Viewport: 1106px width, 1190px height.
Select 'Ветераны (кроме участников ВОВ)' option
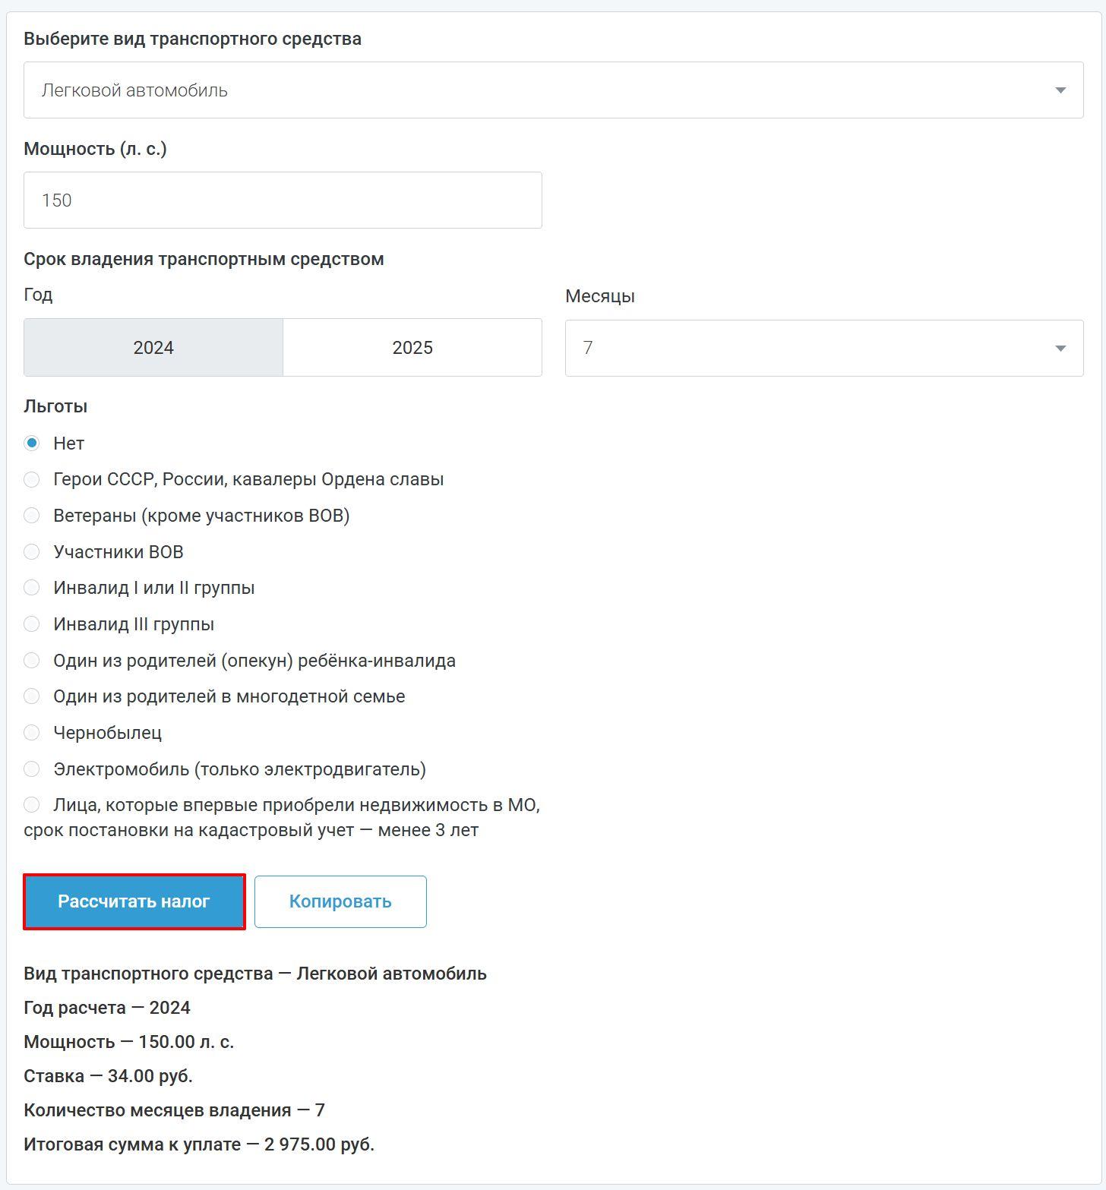click(x=32, y=516)
